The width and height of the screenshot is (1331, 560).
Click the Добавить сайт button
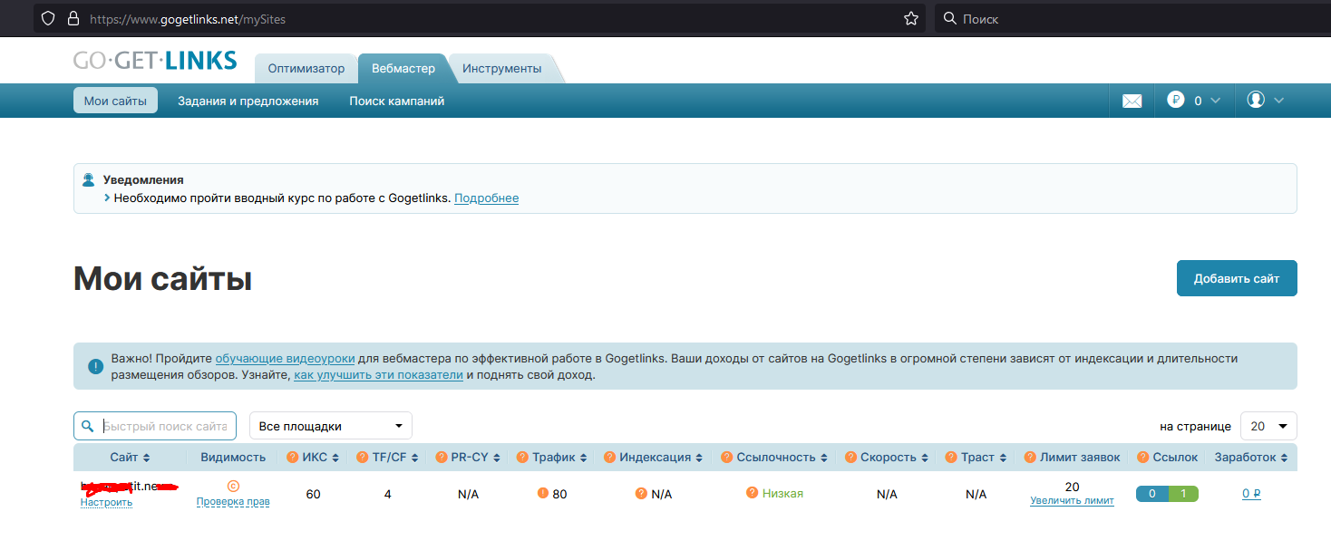pos(1237,278)
